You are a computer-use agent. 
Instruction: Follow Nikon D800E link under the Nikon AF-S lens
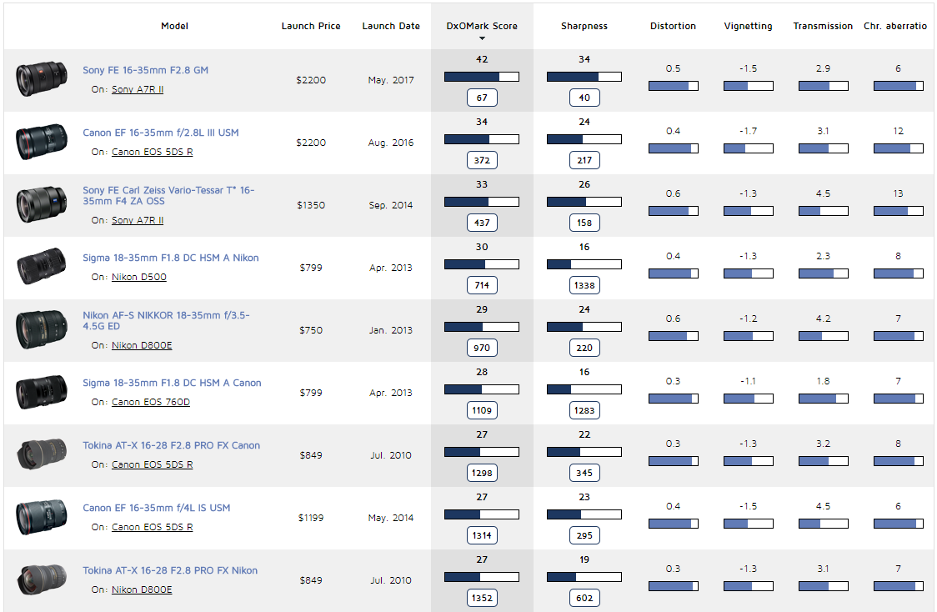(142, 345)
